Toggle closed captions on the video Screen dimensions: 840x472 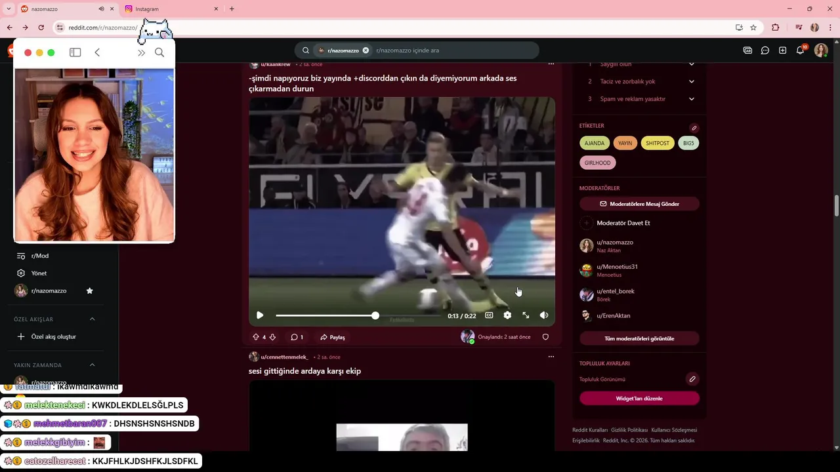489,315
